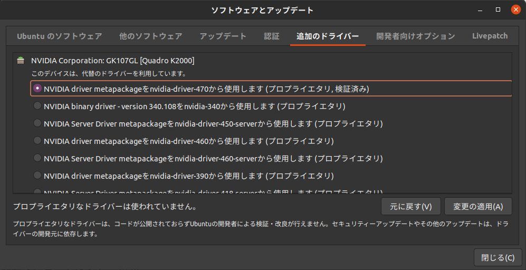Click the NVIDIA graphics card device icon
526x270 pixels.
tap(21, 61)
